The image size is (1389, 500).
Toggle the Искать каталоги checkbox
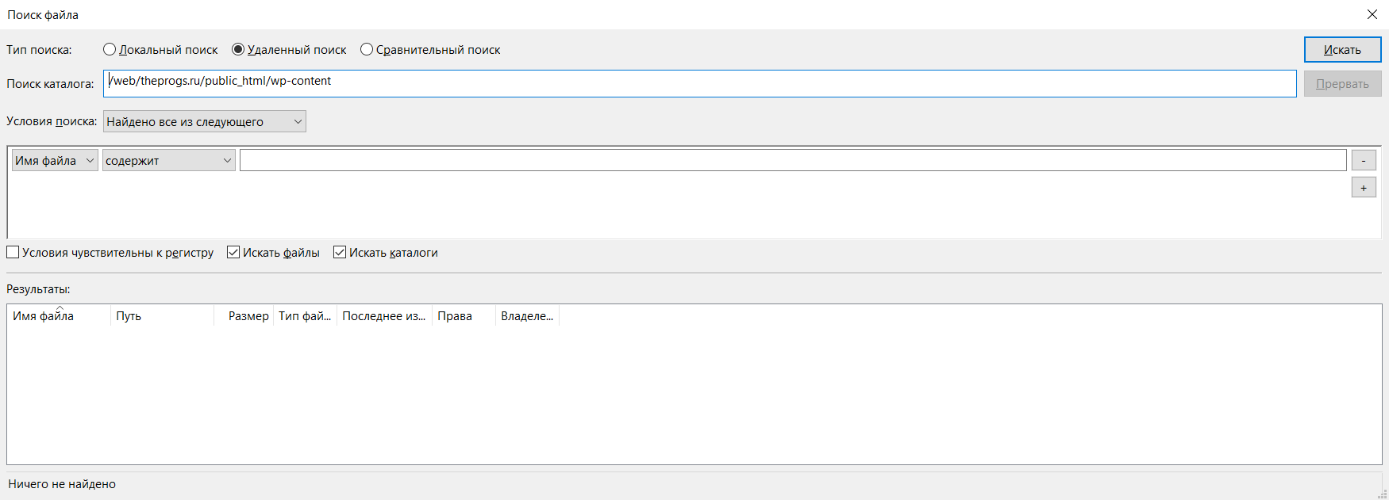(340, 252)
